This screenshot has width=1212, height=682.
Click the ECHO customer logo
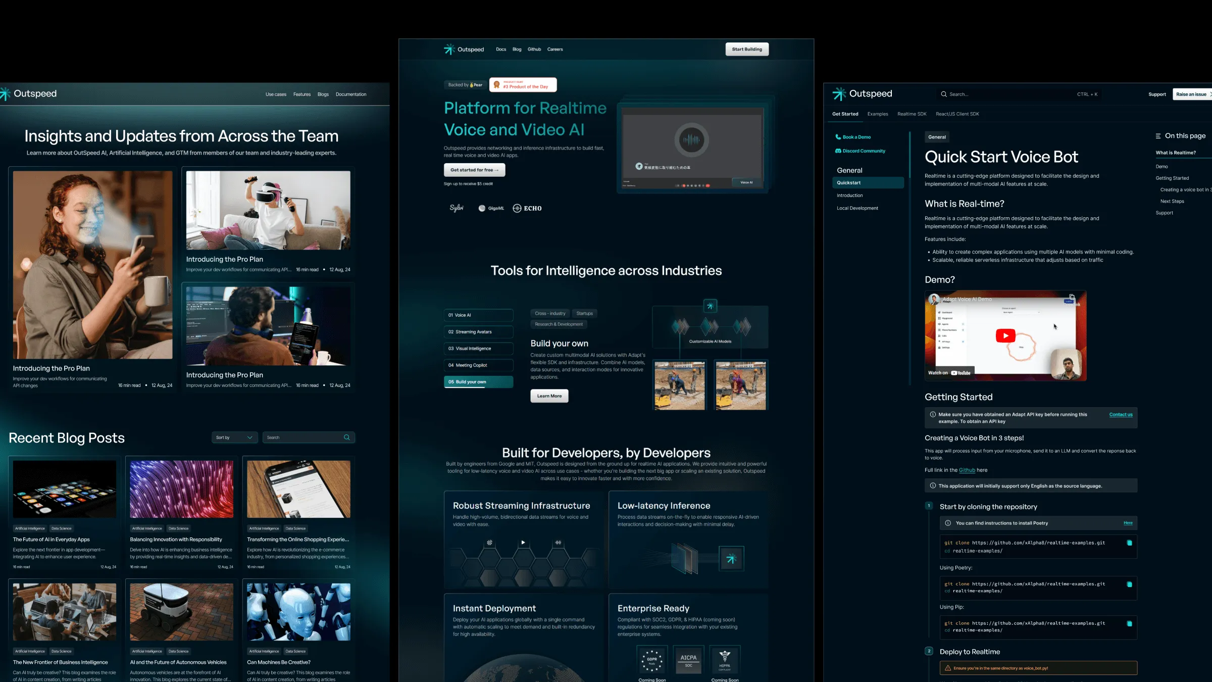coord(527,208)
